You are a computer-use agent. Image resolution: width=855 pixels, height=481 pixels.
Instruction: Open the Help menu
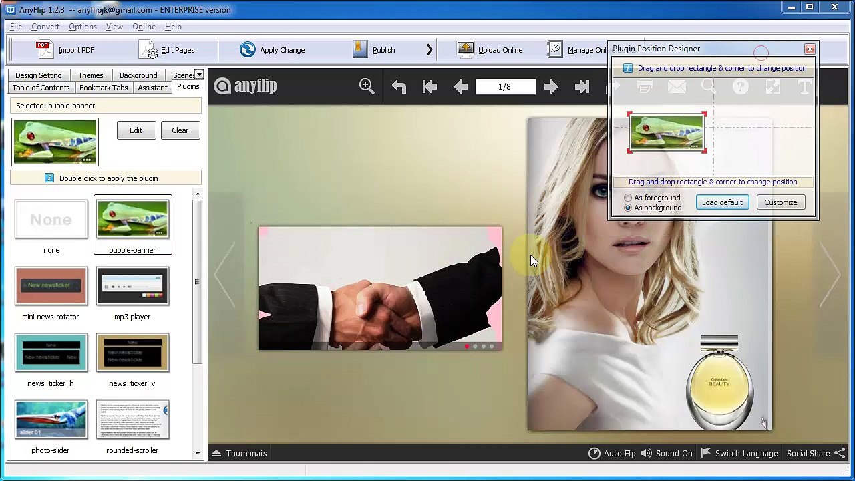173,27
